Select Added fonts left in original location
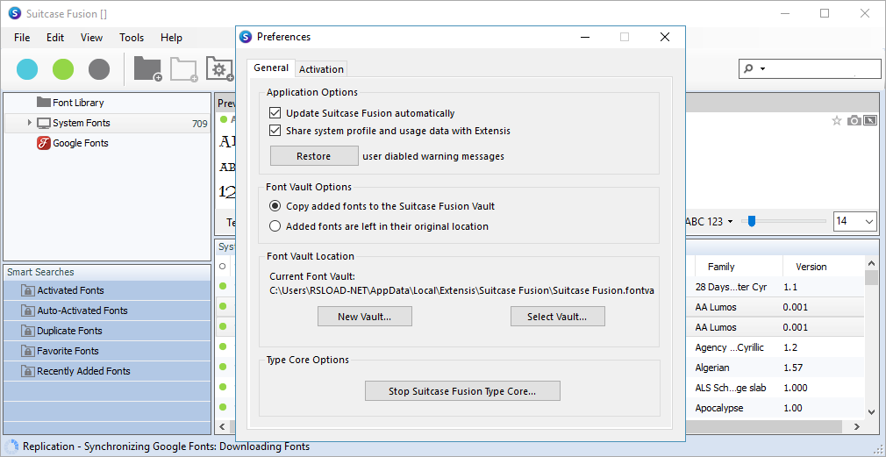 (275, 226)
